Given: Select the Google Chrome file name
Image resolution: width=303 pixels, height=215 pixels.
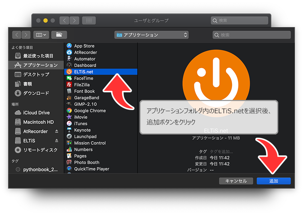Looking at the screenshot, I should [x=90, y=111].
